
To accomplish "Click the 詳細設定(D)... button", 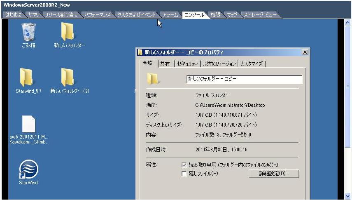I will tap(274, 174).
